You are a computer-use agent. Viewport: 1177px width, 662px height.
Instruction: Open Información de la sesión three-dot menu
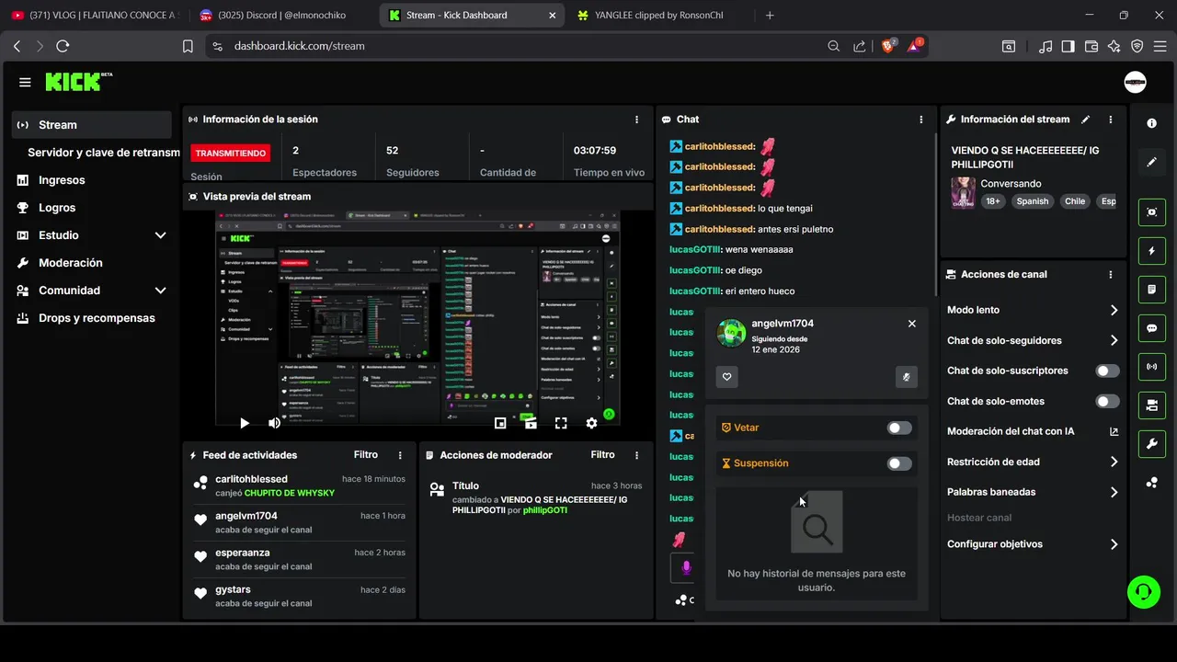click(x=636, y=120)
